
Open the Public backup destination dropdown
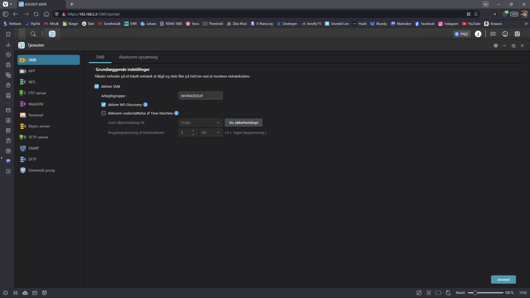click(x=200, y=123)
